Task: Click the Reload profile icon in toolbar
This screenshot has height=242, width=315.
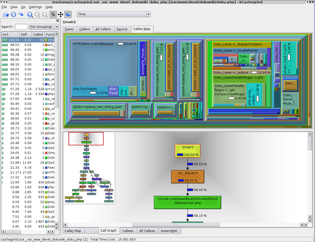Action: coord(14,14)
